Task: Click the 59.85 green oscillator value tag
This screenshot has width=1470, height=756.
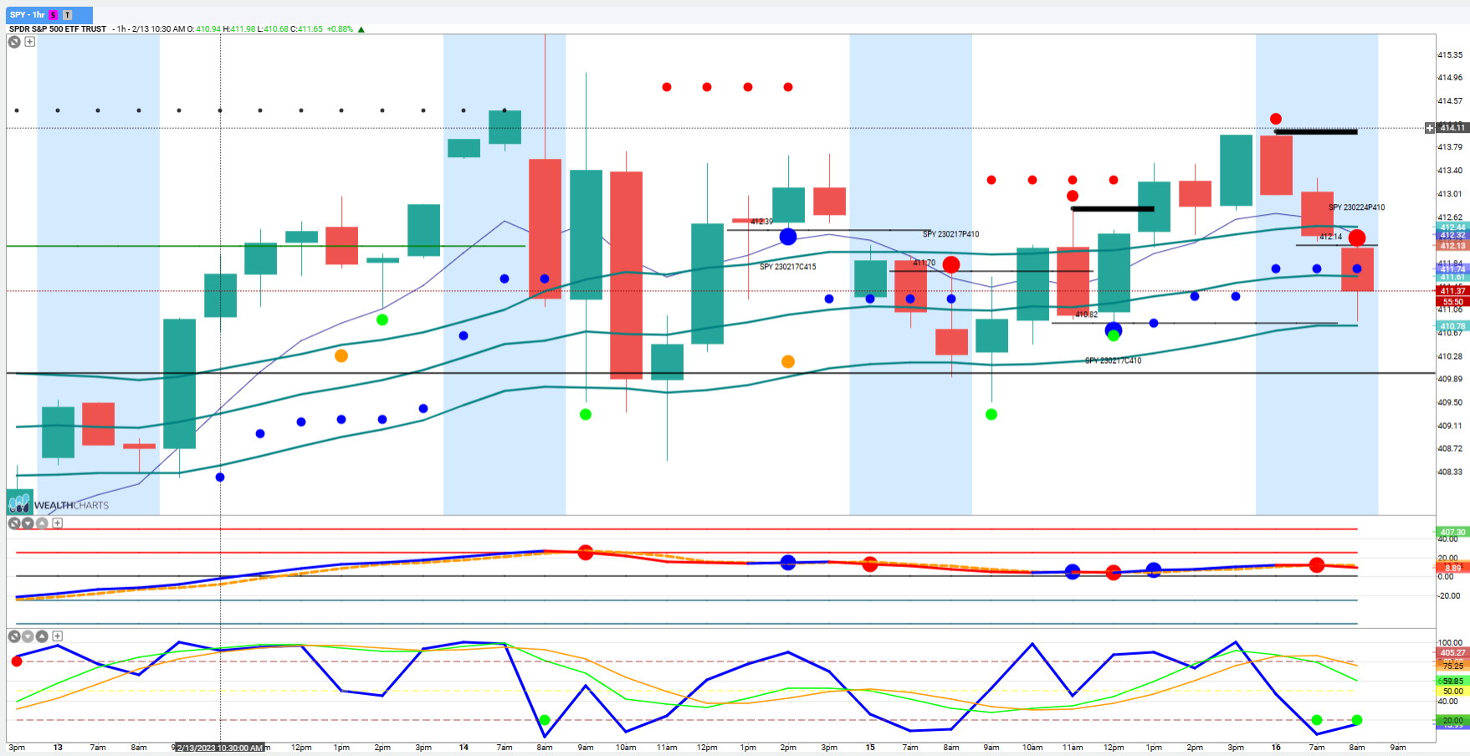Action: (x=1452, y=682)
